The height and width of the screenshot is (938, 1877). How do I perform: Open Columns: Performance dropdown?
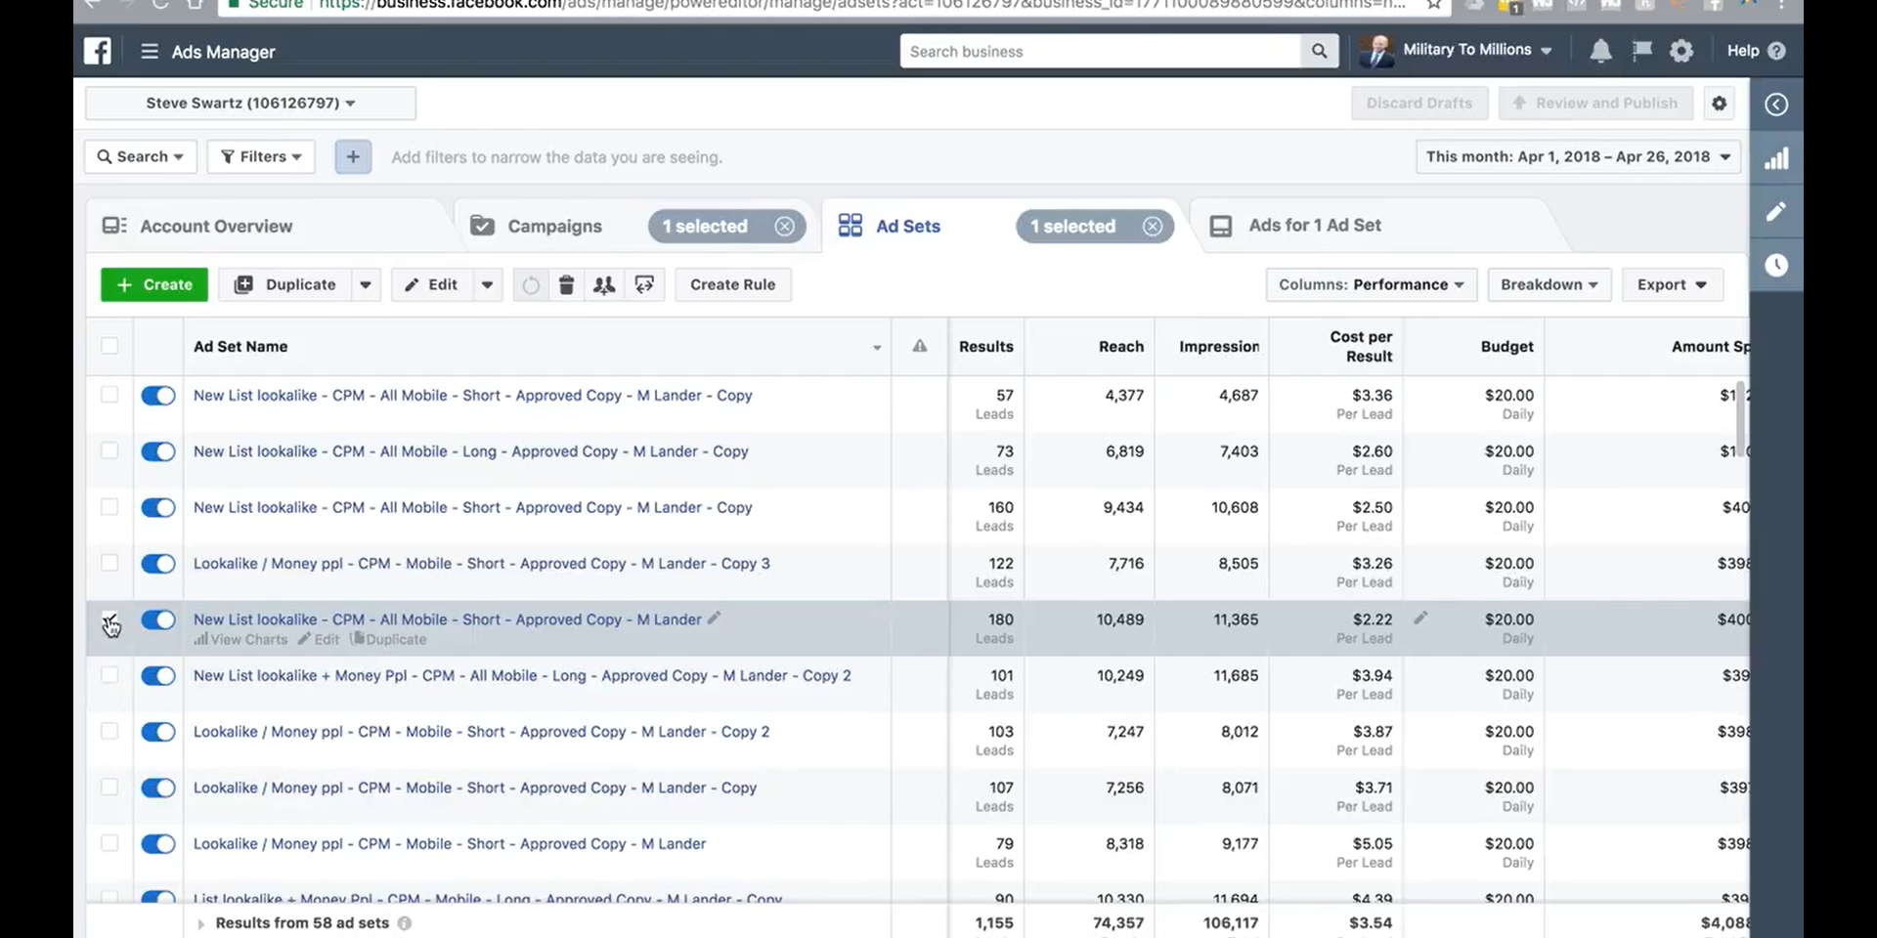click(x=1371, y=284)
